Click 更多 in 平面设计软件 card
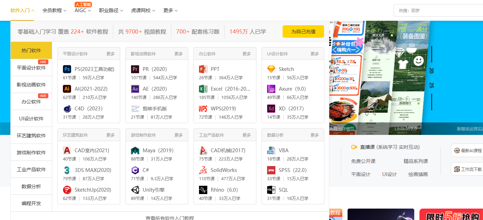Screen dimensions: 483x220 tap(111, 54)
